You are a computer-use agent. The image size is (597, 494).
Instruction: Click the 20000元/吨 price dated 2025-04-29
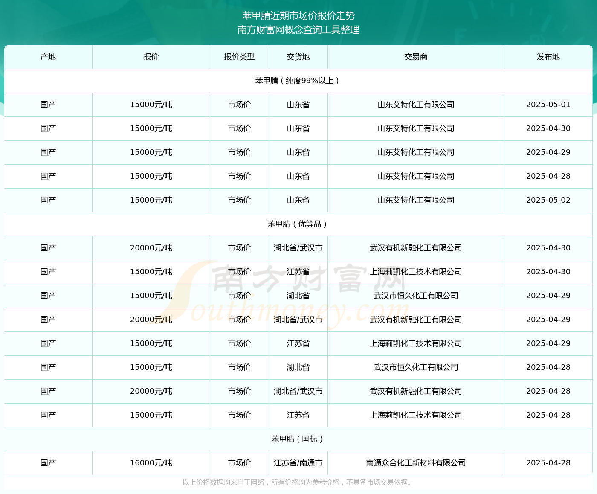pyautogui.click(x=151, y=320)
